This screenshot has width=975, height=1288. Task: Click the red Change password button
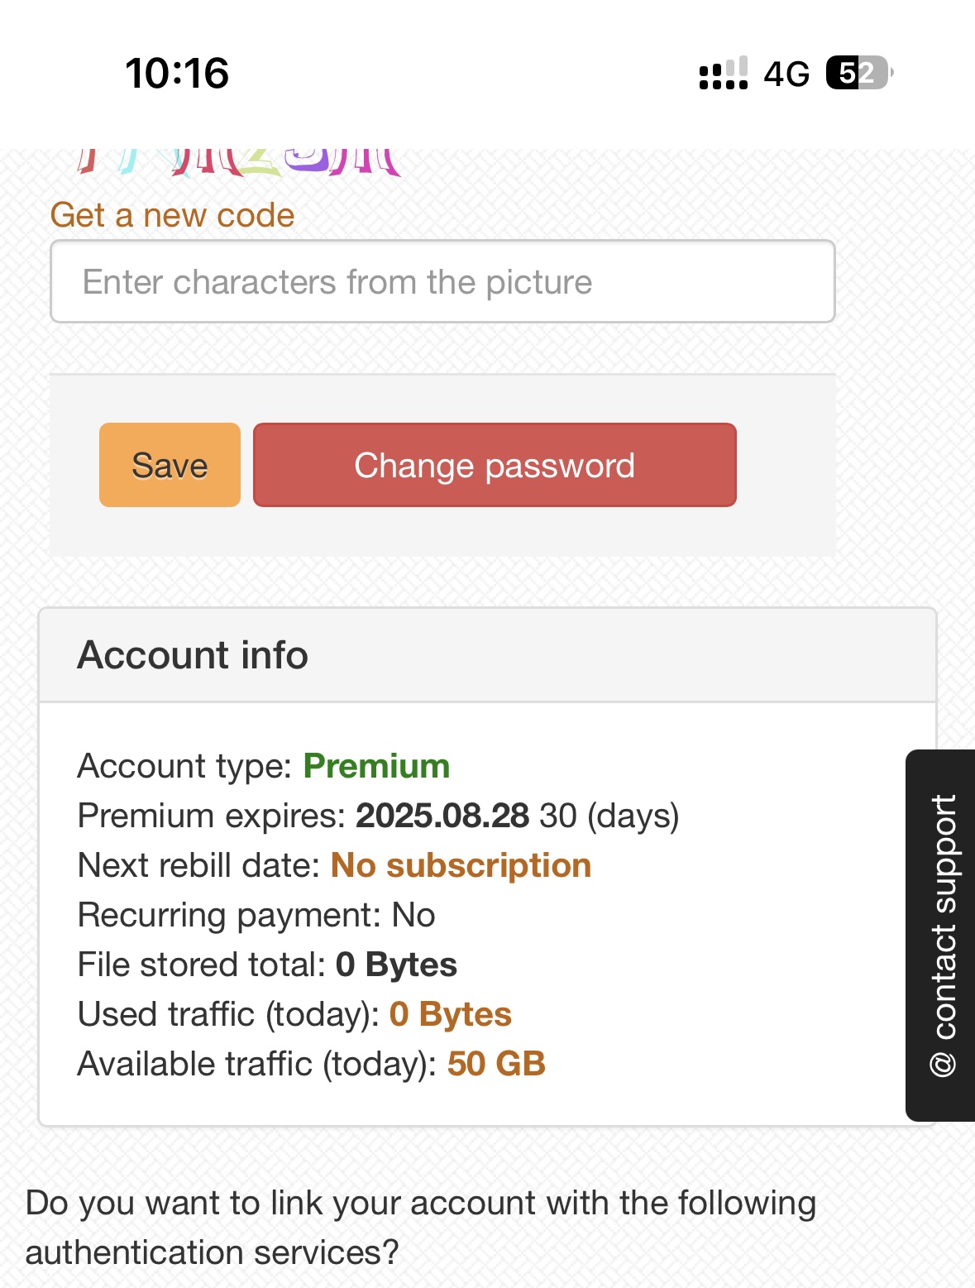[x=495, y=465]
